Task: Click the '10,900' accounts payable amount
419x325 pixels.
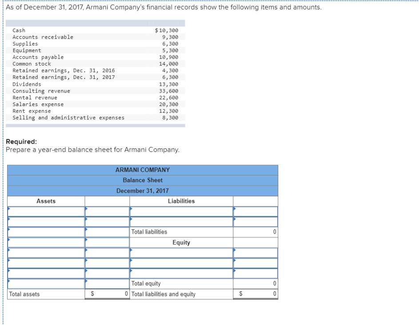Action: [x=168, y=57]
